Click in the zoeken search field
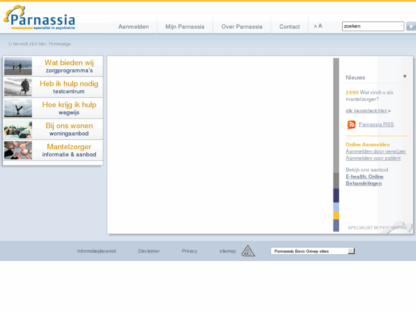The height and width of the screenshot is (312, 416). (373, 26)
